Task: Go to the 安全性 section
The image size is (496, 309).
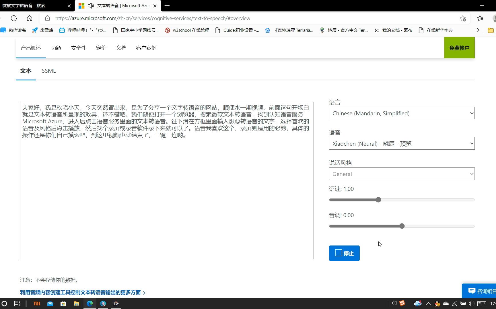Action: click(79, 48)
